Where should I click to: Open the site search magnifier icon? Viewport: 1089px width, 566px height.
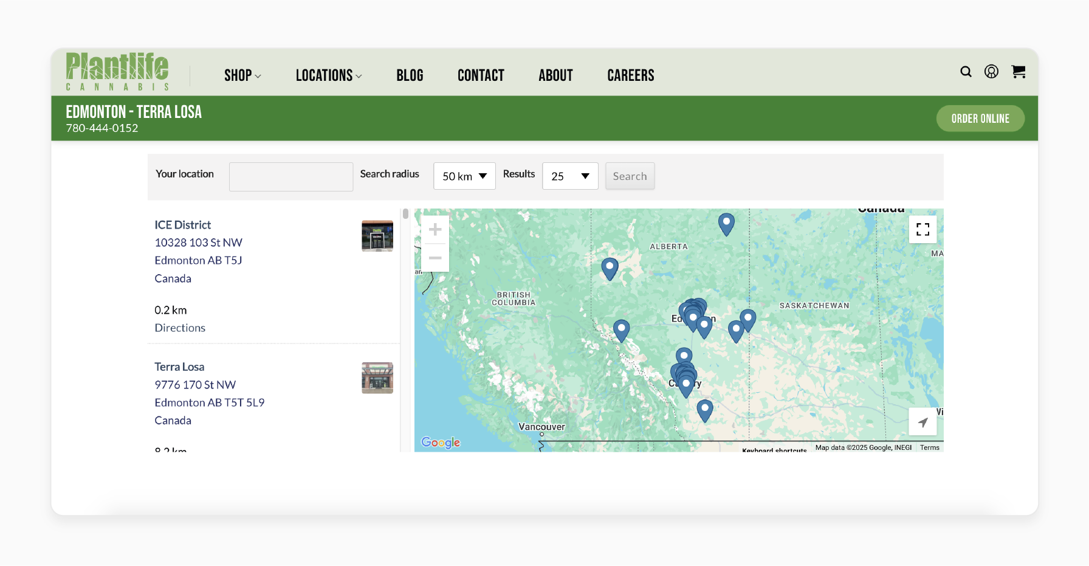[966, 72]
